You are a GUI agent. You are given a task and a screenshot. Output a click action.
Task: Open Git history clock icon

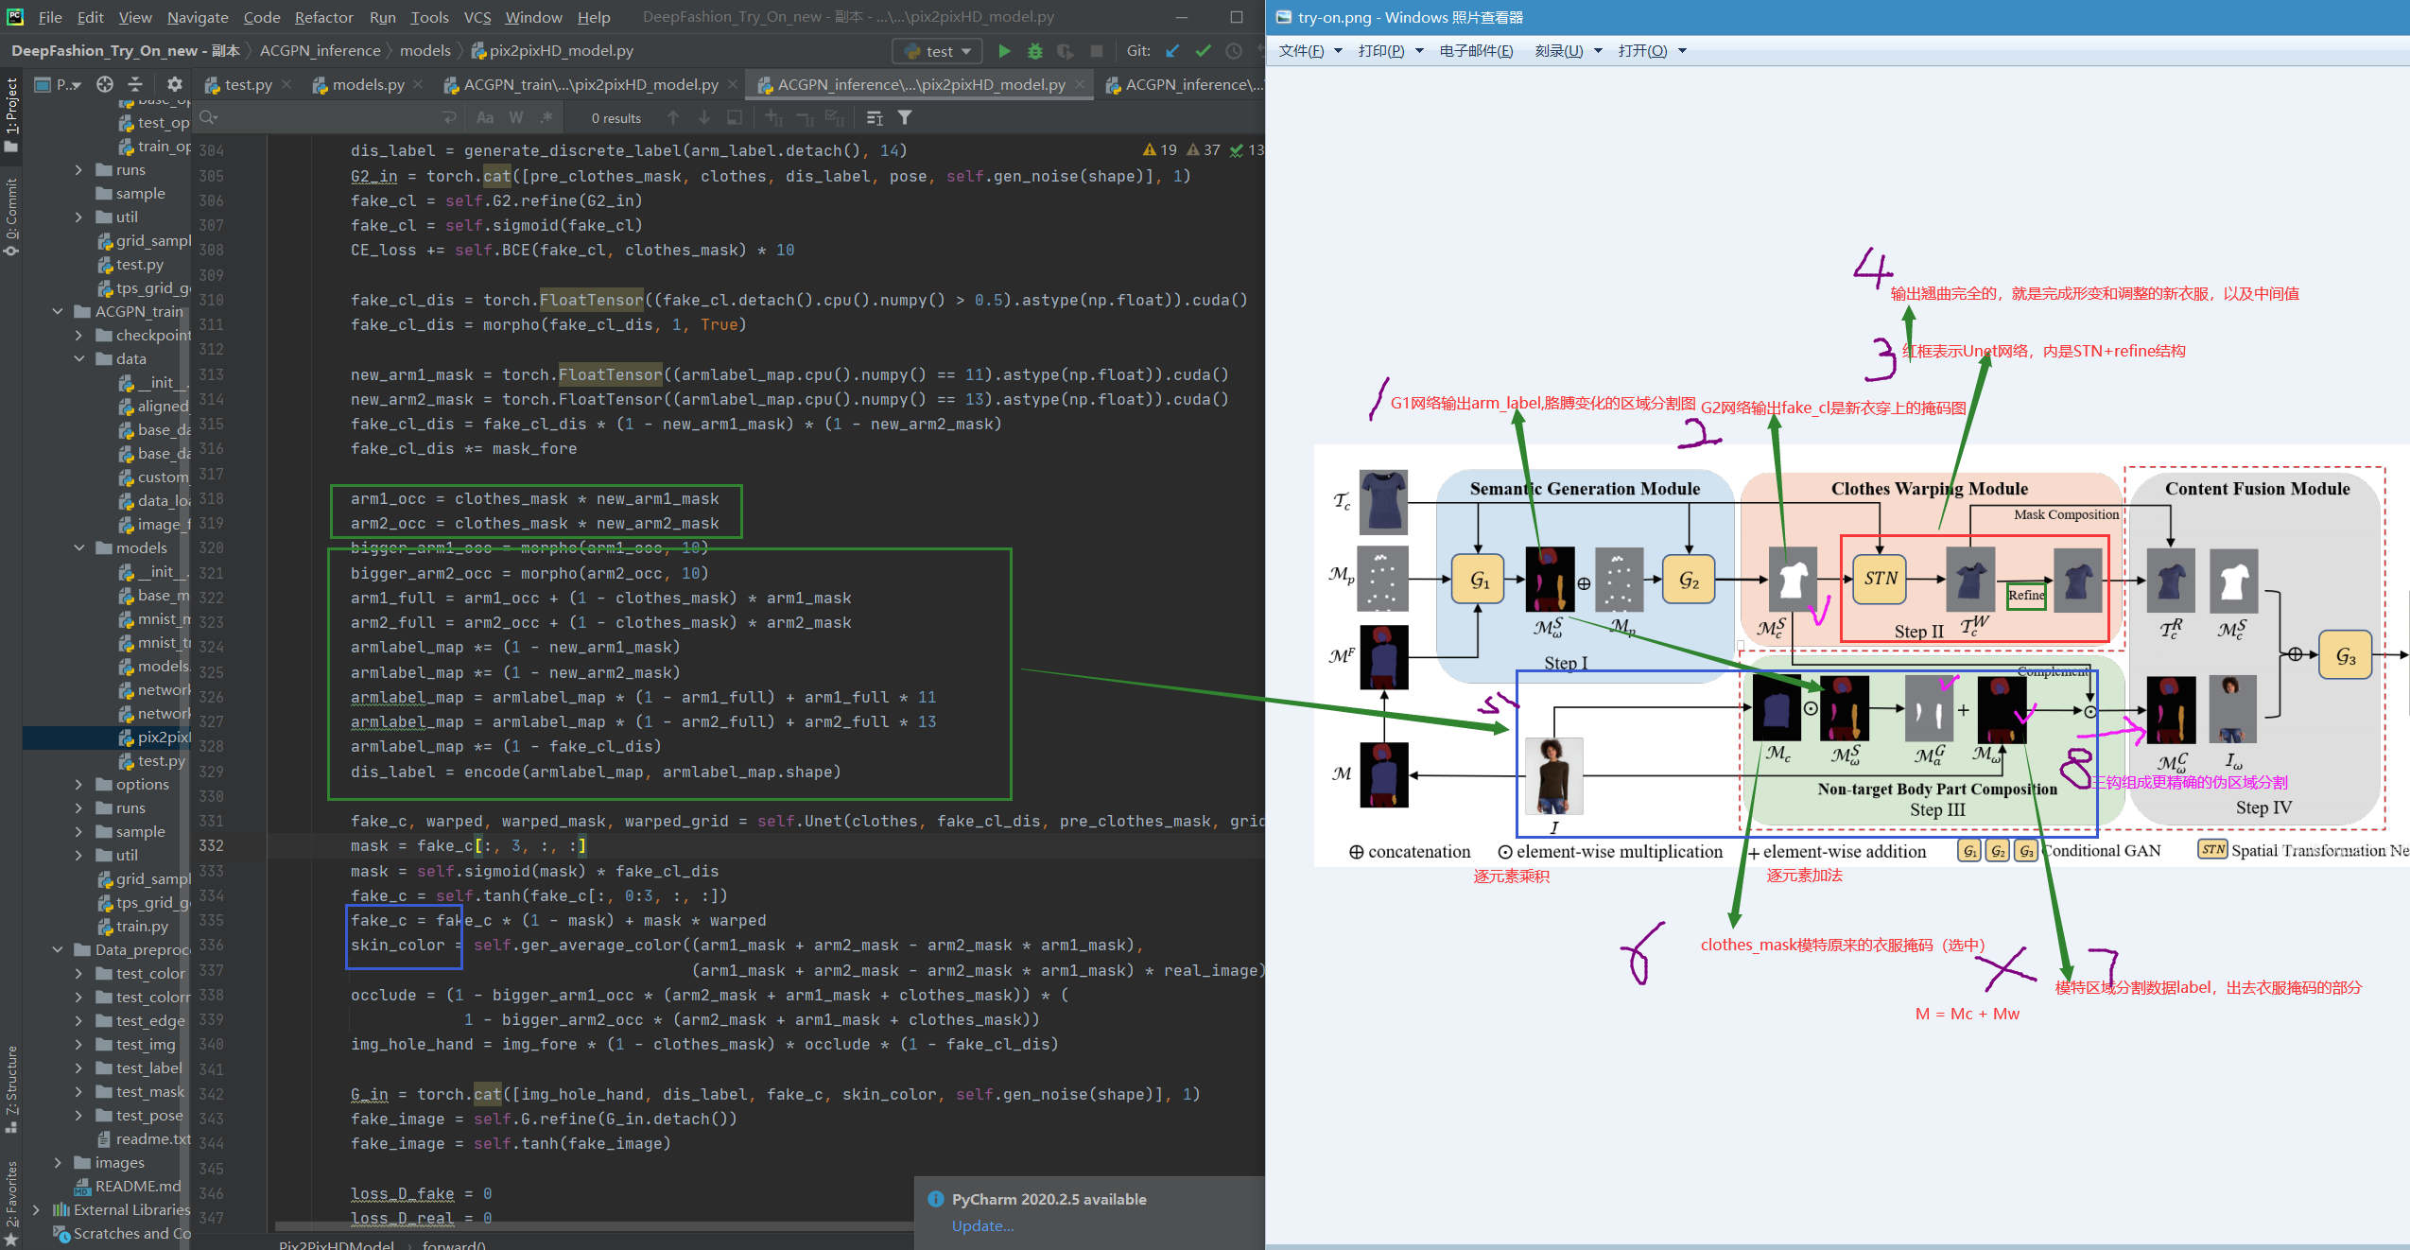coord(1234,51)
